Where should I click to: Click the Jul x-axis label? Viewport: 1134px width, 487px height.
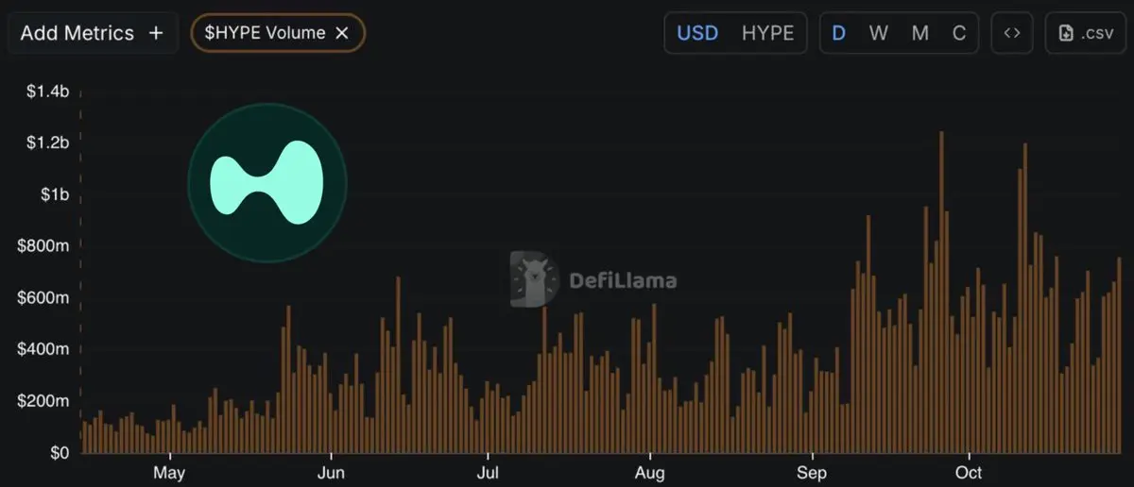coord(488,472)
